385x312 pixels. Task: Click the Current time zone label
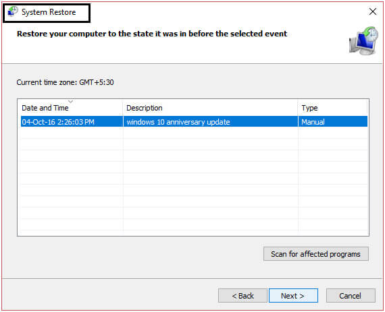65,82
